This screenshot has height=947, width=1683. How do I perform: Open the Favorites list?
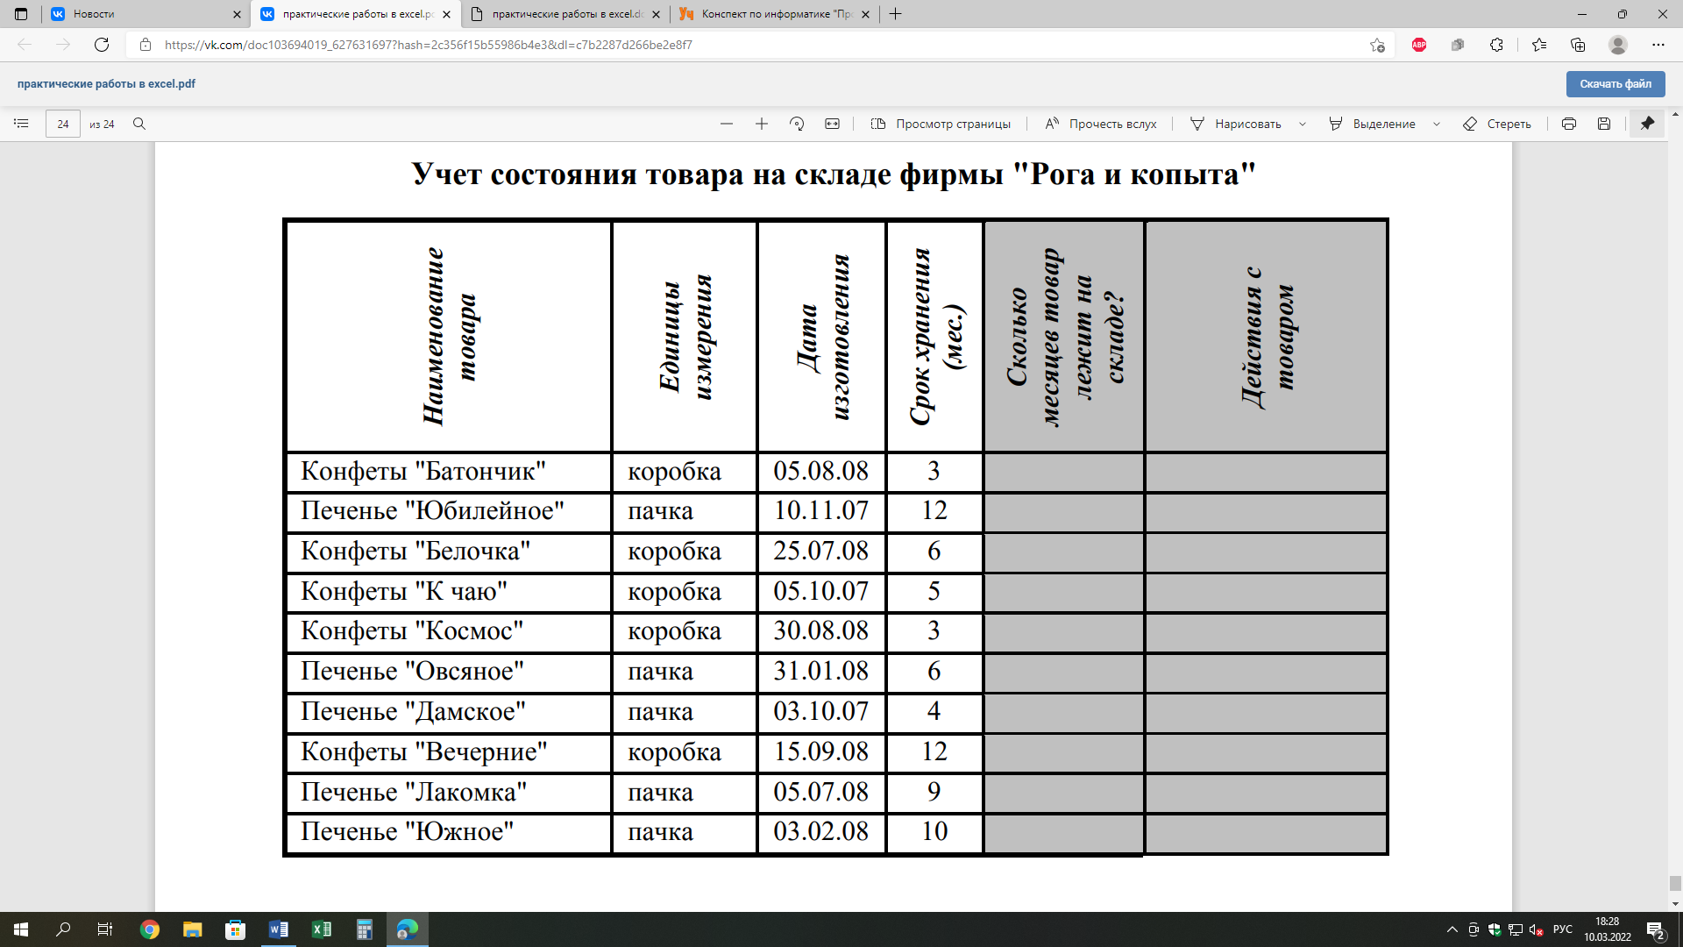pos(1539,45)
